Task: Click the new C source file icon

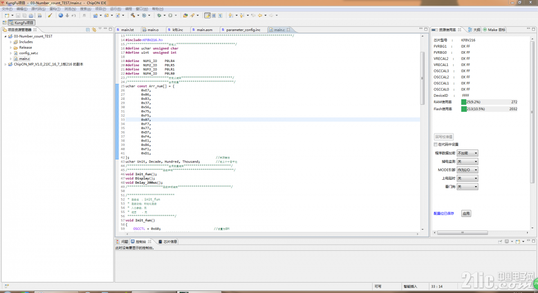Action: click(x=118, y=15)
